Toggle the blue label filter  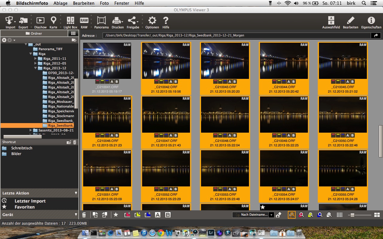(320, 215)
